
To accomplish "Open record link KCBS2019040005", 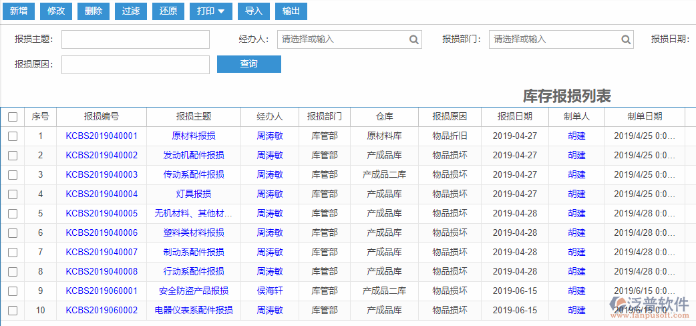I will tap(102, 213).
